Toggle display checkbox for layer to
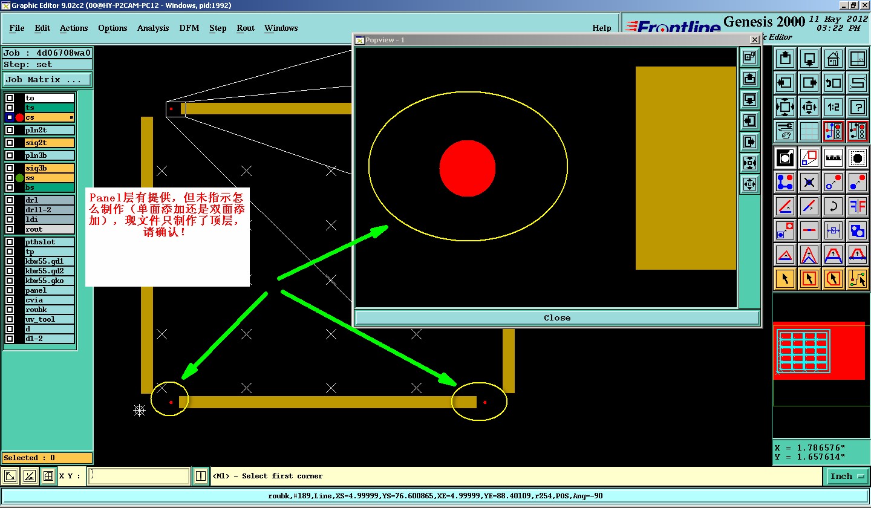871x508 pixels. pos(10,98)
